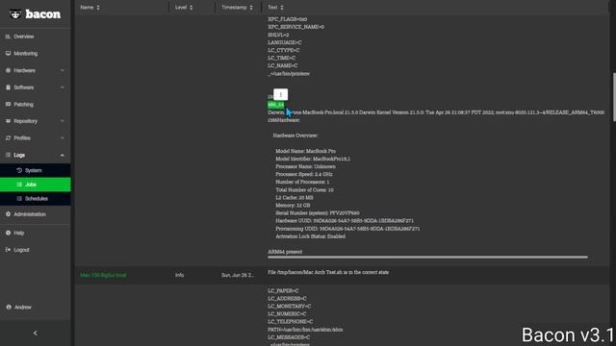Click the 'Total Number of Cores: 10' line

coord(304,190)
